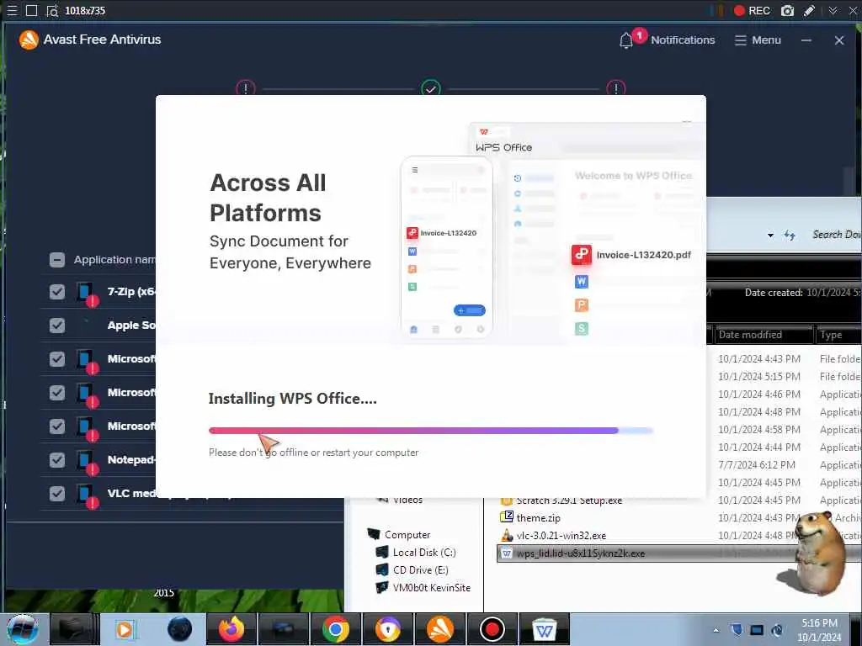Click the 1018x735 capture size label
Screen dimensions: 862x646
(x=85, y=10)
